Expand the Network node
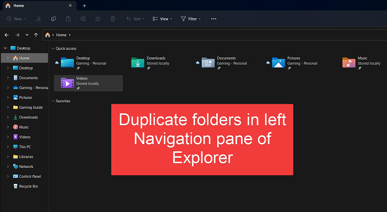The height and width of the screenshot is (212, 387). pyautogui.click(x=8, y=167)
